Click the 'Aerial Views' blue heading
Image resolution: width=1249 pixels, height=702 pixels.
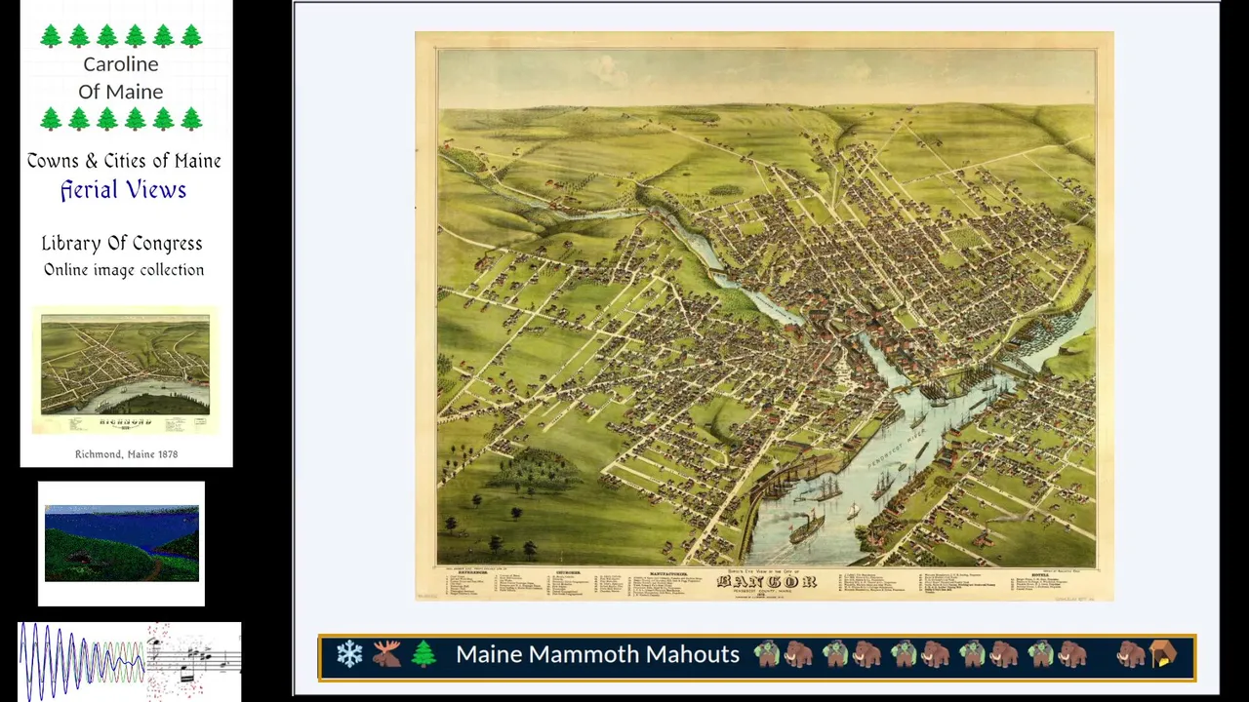pos(123,190)
